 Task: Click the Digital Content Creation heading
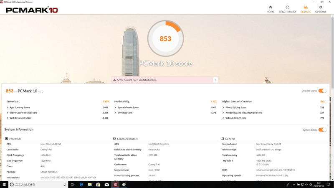point(237,102)
